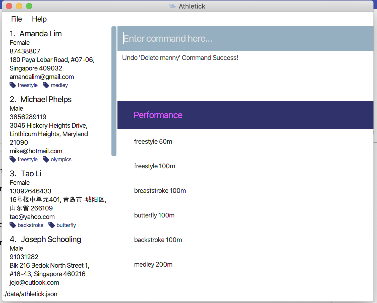Click phone number 91031282
Viewport: 377px width, 303px height.
24,257
